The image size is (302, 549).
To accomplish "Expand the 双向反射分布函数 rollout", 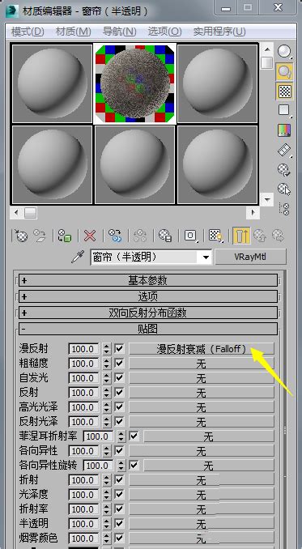I will tap(148, 313).
